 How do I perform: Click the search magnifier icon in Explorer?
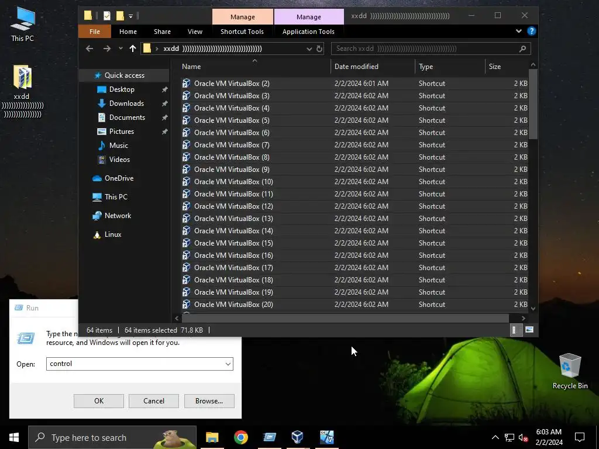522,49
